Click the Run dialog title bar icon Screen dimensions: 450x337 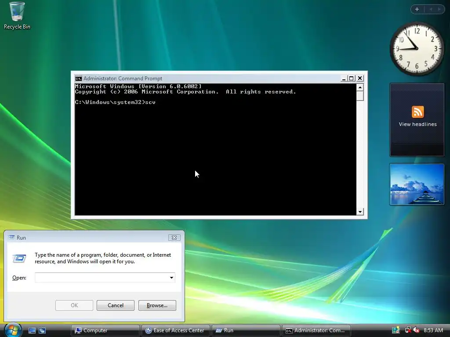pos(11,237)
